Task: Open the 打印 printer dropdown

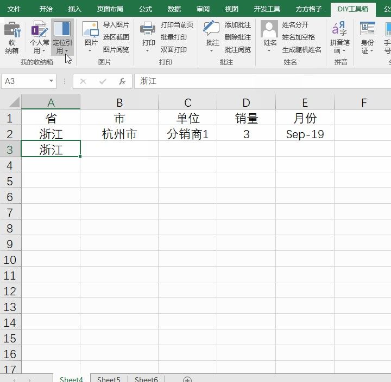Action: tap(148, 37)
